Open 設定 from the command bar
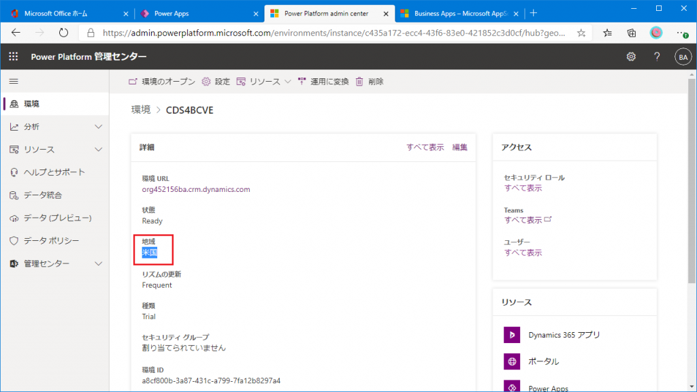The width and height of the screenshot is (697, 392). 216,82
